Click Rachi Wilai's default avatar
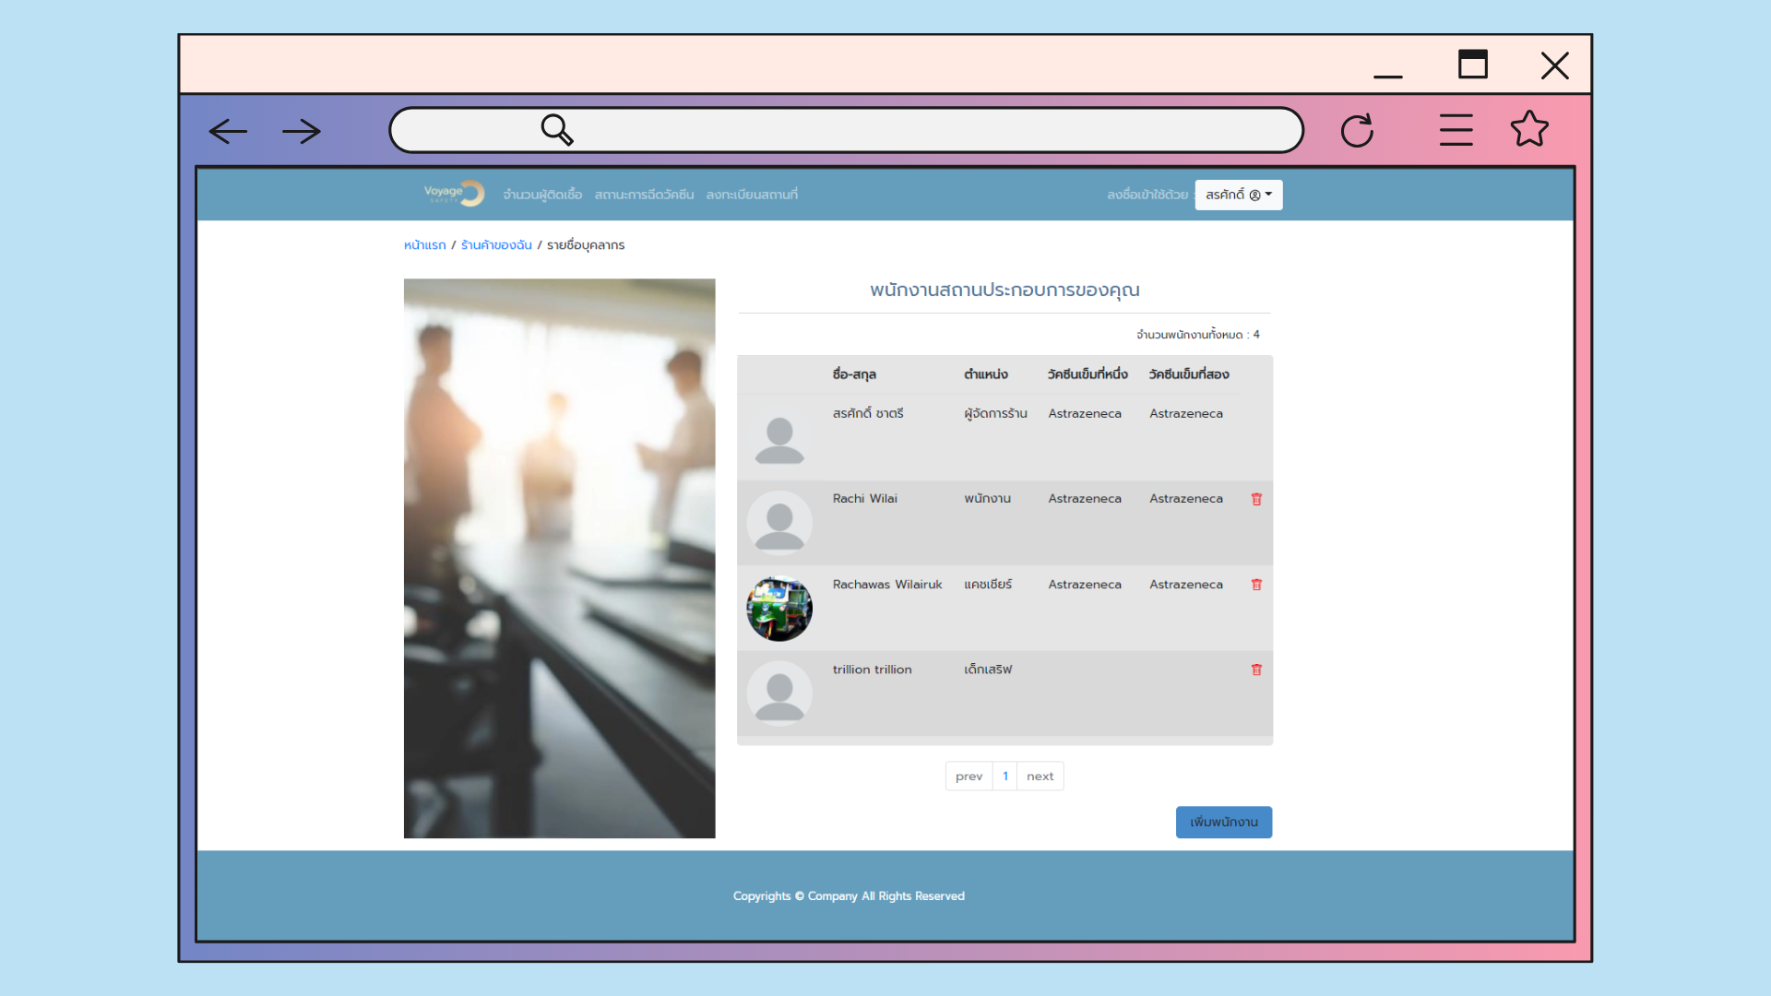 tap(779, 523)
